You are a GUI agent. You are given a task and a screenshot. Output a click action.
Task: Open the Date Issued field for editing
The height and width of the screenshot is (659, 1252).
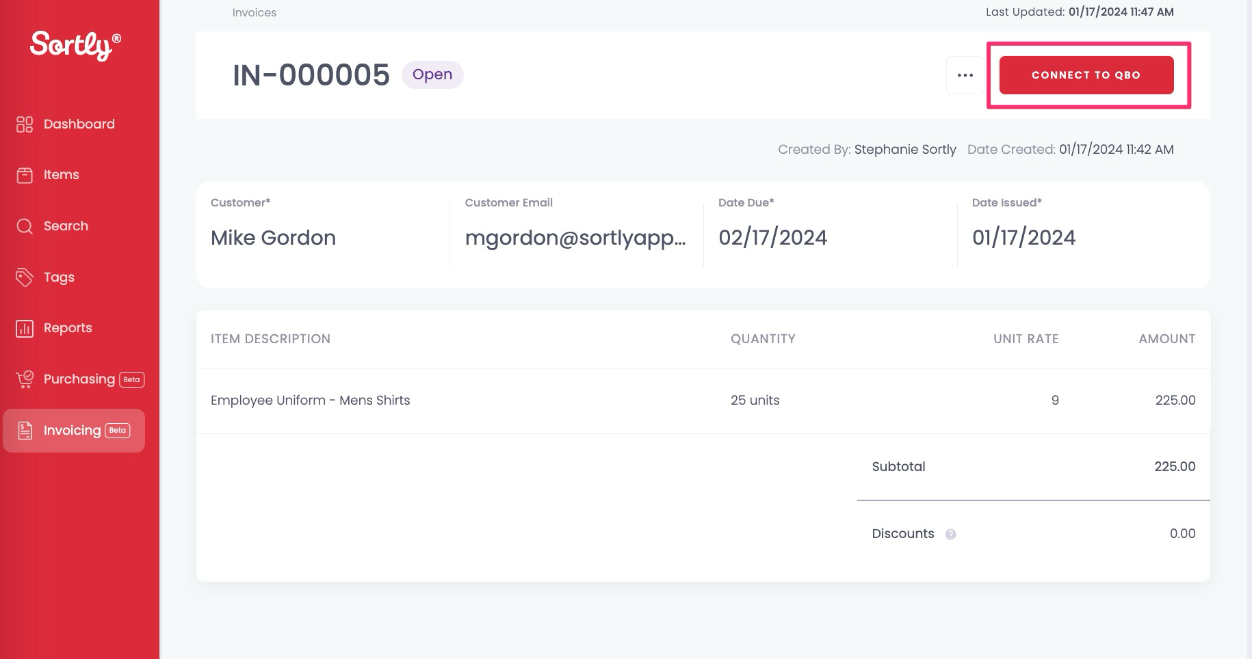(x=1023, y=237)
